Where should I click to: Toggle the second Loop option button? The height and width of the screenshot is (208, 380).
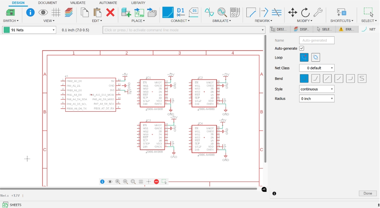[x=315, y=58]
